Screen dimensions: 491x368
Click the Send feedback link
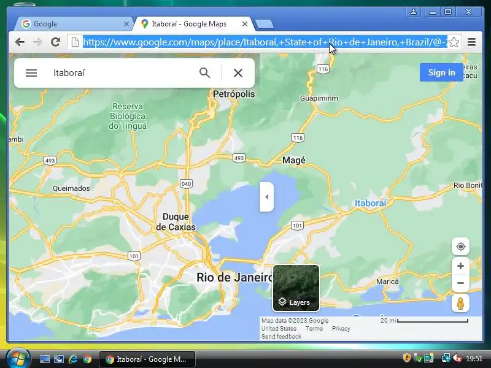(282, 336)
